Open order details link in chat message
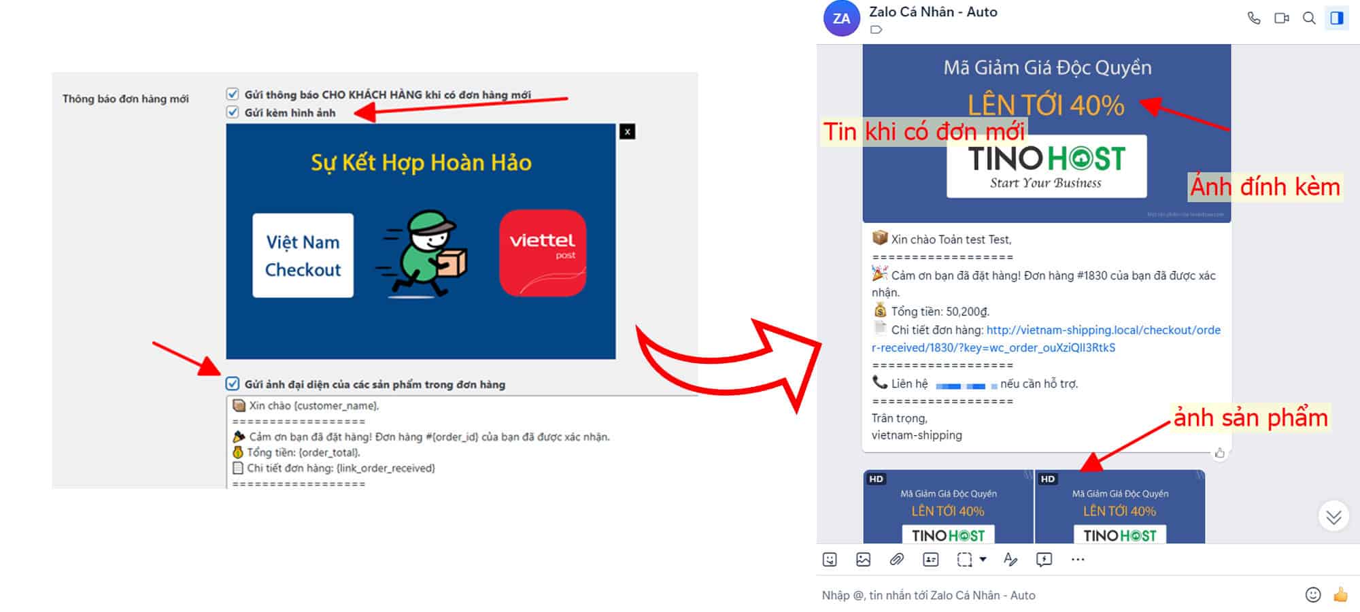 coord(1046,339)
